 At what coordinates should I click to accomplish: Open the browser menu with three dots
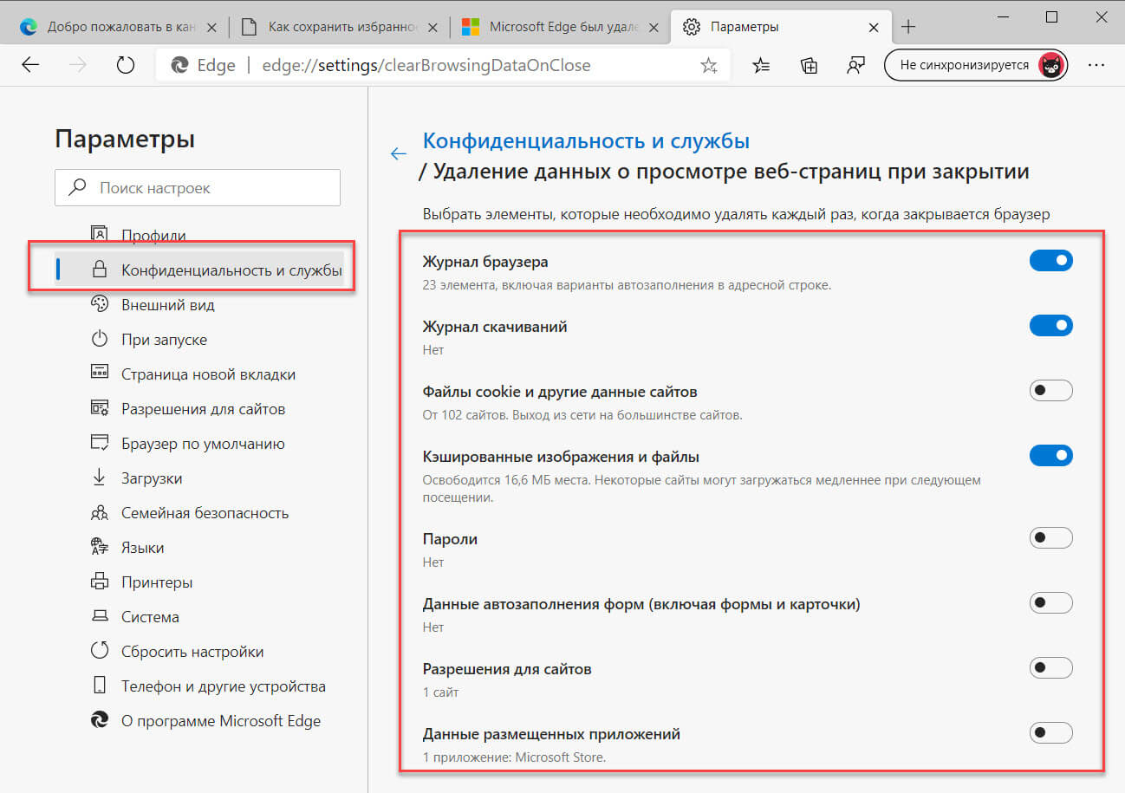(x=1096, y=65)
